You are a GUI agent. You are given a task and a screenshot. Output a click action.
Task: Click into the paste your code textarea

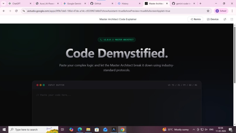pos(117,108)
